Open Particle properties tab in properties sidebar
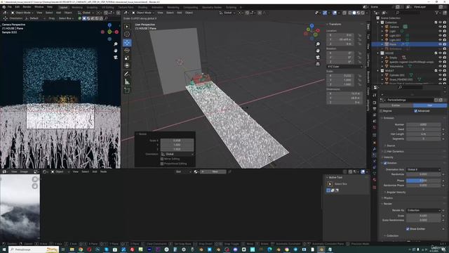Image resolution: width=449 pixels, height=253 pixels. click(x=374, y=155)
